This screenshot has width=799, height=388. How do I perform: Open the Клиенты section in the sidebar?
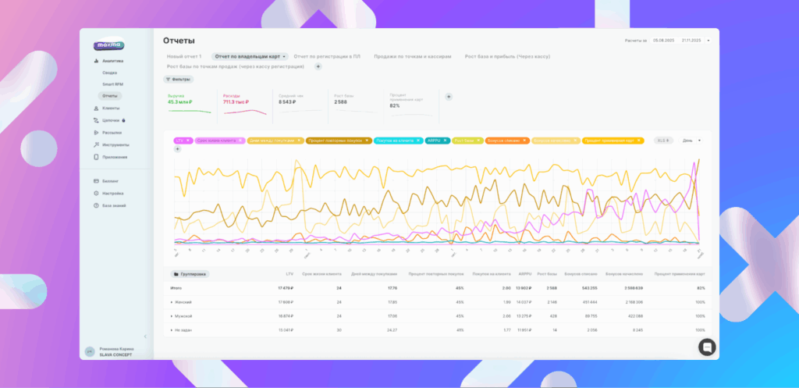click(110, 108)
